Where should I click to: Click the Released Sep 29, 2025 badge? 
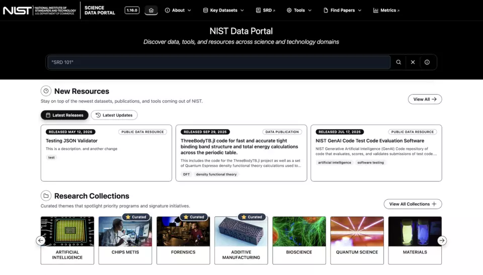205,132
